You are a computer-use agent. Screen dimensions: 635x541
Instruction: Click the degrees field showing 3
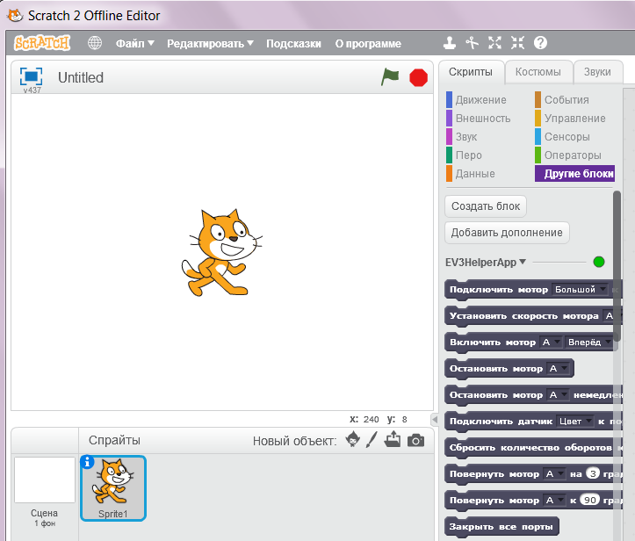click(x=593, y=473)
